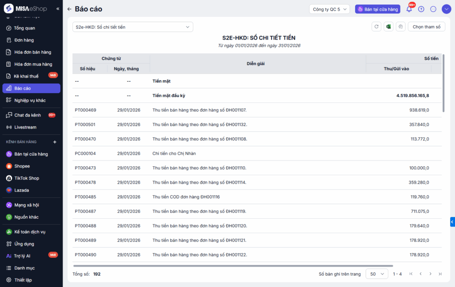
Task: Click the Chọn tham số button
Action: pos(426,27)
